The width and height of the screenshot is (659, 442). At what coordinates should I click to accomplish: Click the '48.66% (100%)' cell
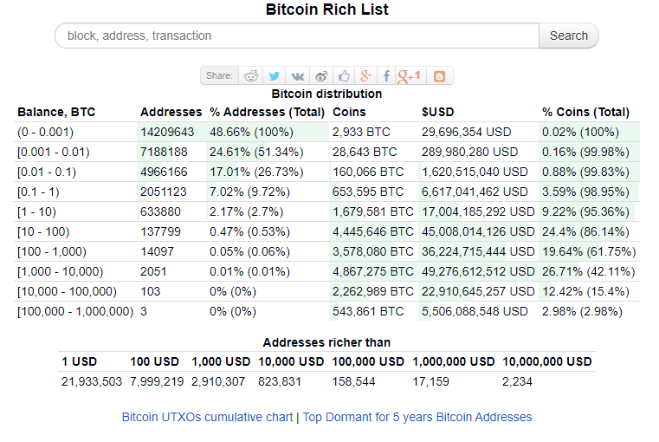[x=251, y=132]
